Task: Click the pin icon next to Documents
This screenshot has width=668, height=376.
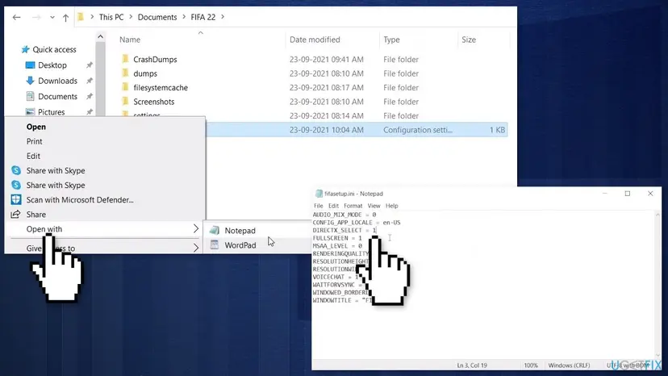Action: coord(90,97)
